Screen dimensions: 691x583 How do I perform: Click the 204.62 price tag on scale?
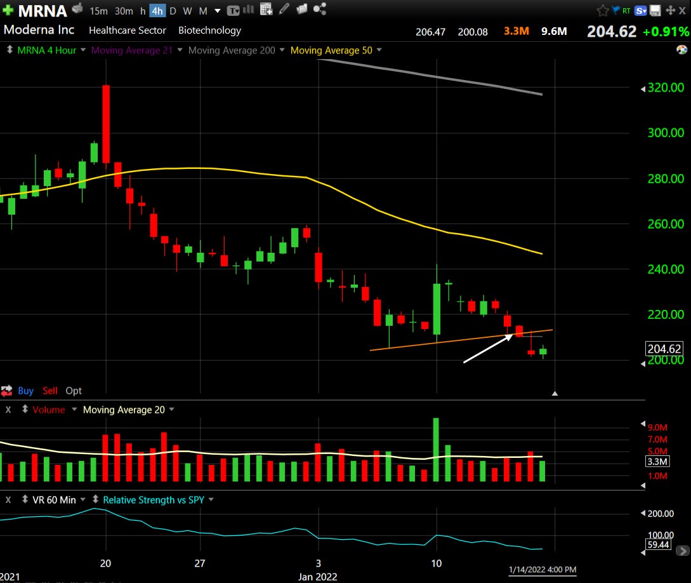pyautogui.click(x=664, y=349)
